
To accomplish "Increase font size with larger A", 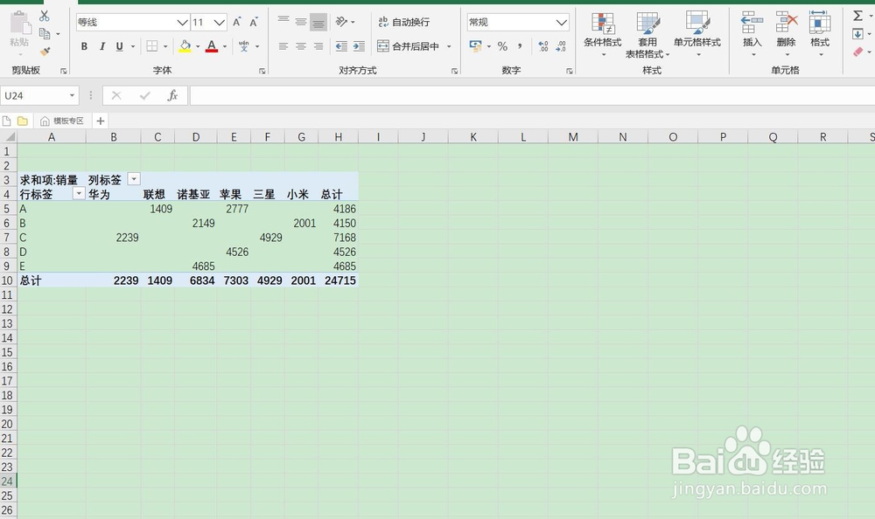I will pyautogui.click(x=236, y=23).
